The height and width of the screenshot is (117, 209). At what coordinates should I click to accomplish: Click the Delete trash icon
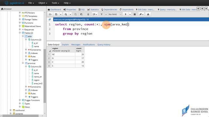pos(88,14)
